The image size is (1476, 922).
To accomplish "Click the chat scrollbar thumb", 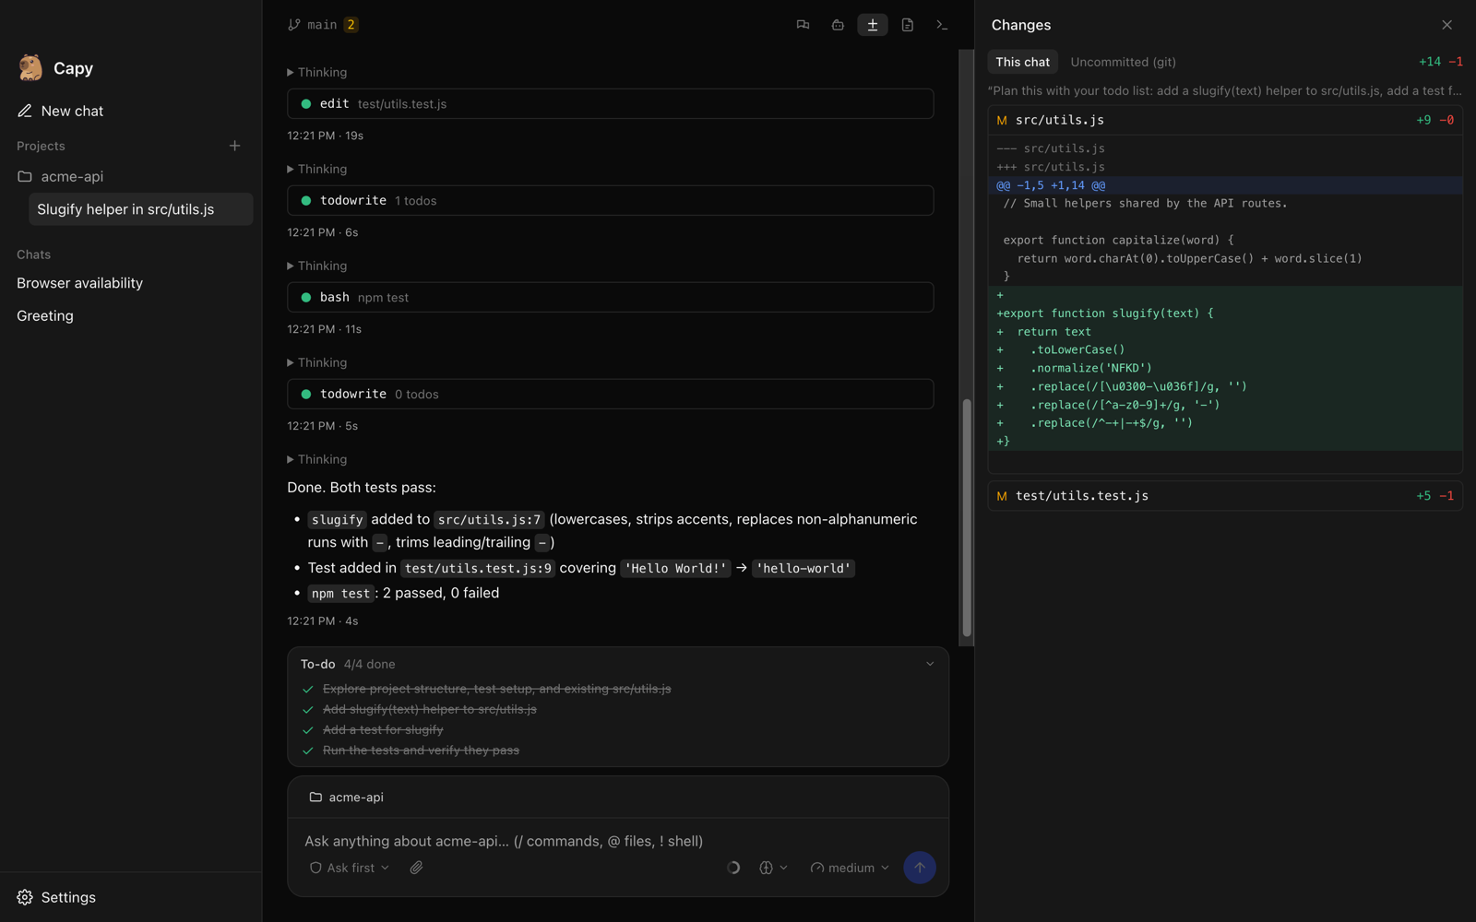I will tap(967, 517).
